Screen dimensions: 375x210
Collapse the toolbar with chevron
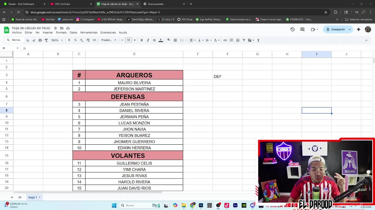pos(366,40)
